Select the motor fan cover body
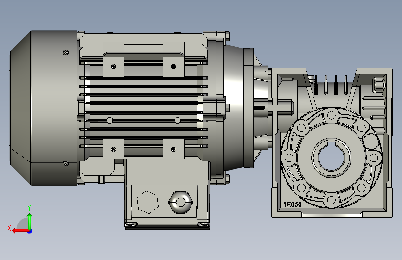The height and width of the screenshot is (260, 402). coord(44,108)
